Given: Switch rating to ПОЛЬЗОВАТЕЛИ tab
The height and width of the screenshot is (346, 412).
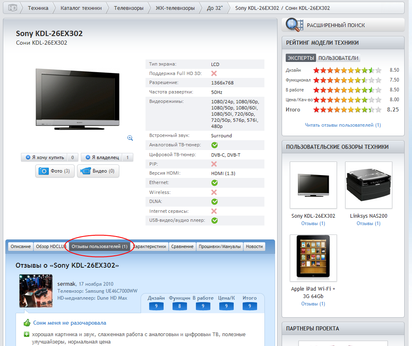Looking at the screenshot, I should pyautogui.click(x=339, y=58).
